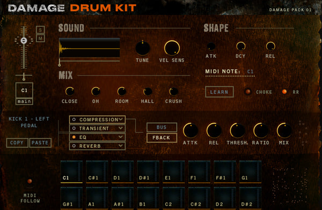Click the PASTE button
This screenshot has height=210, width=322.
pos(40,142)
